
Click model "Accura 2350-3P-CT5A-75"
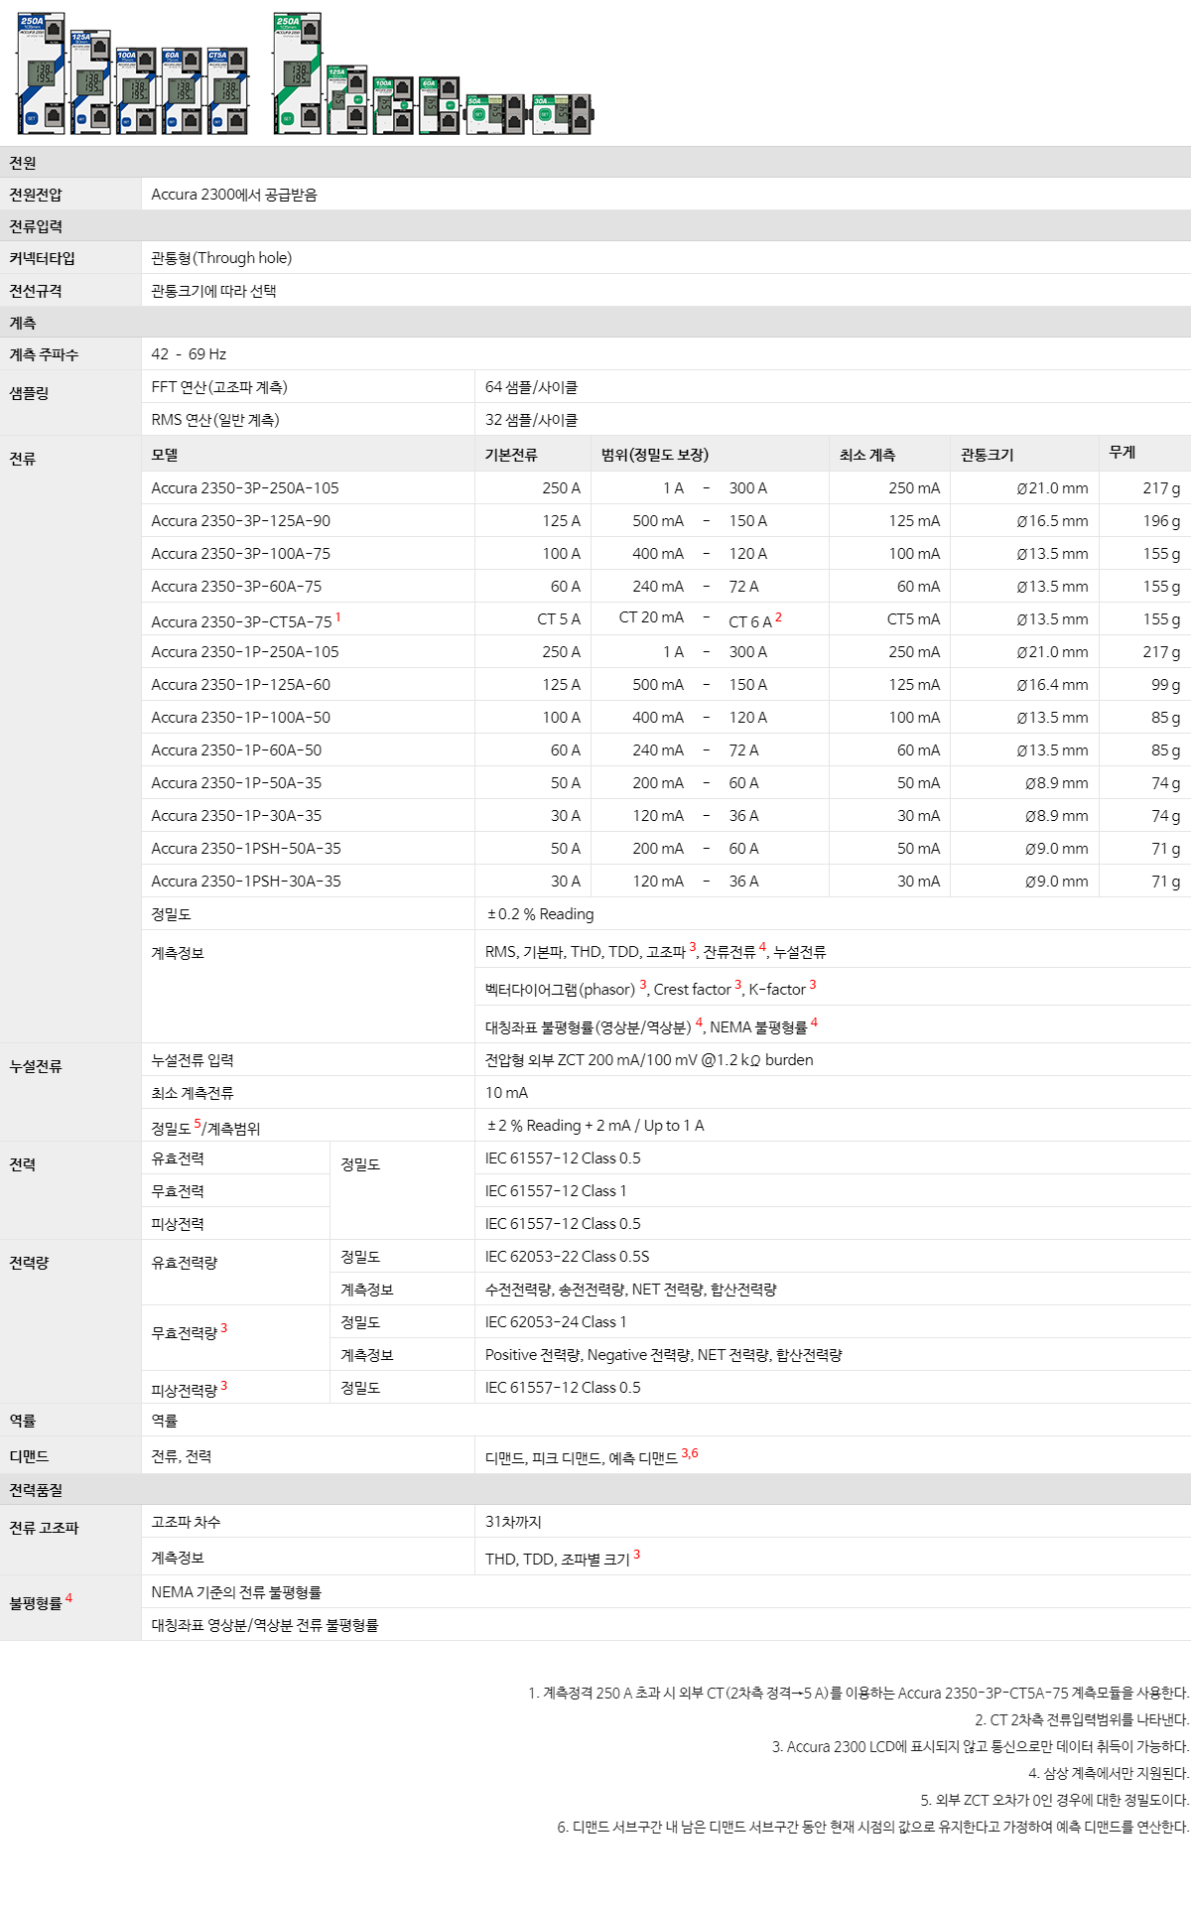click(x=241, y=621)
